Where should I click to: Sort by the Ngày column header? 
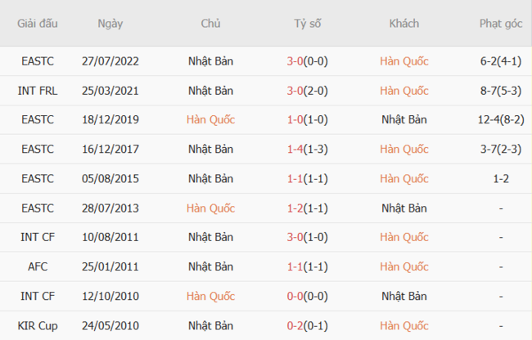(110, 24)
